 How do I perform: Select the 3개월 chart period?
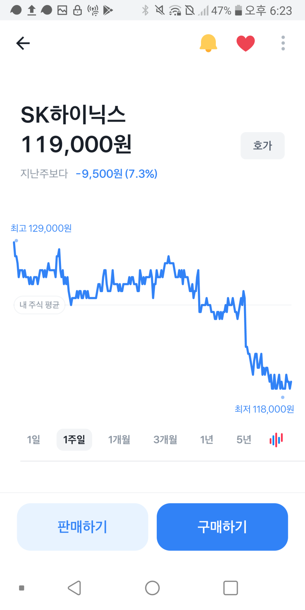tap(165, 440)
